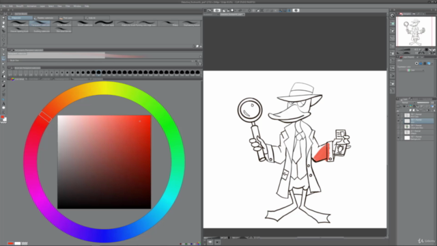The height and width of the screenshot is (246, 437).
Task: Open Animation menu
Action: click(31, 6)
